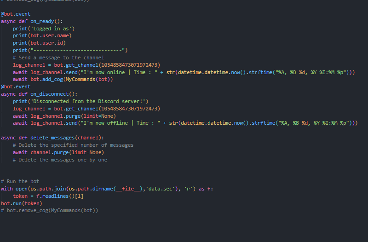This screenshot has height=242, width=368.
Task: Click the channel ID number in on_ready
Action: click(x=129, y=65)
